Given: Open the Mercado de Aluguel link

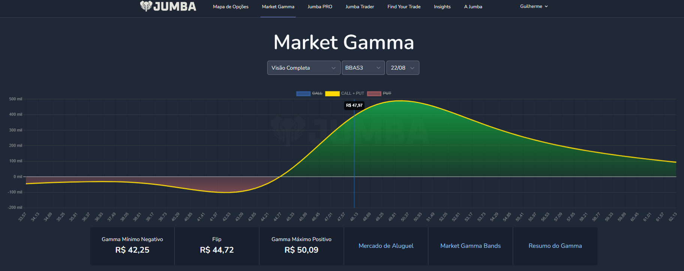Looking at the screenshot, I should (x=386, y=246).
